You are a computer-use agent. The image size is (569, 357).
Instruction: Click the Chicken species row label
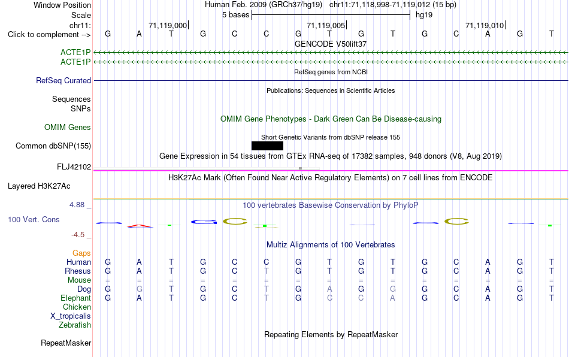pos(77,307)
